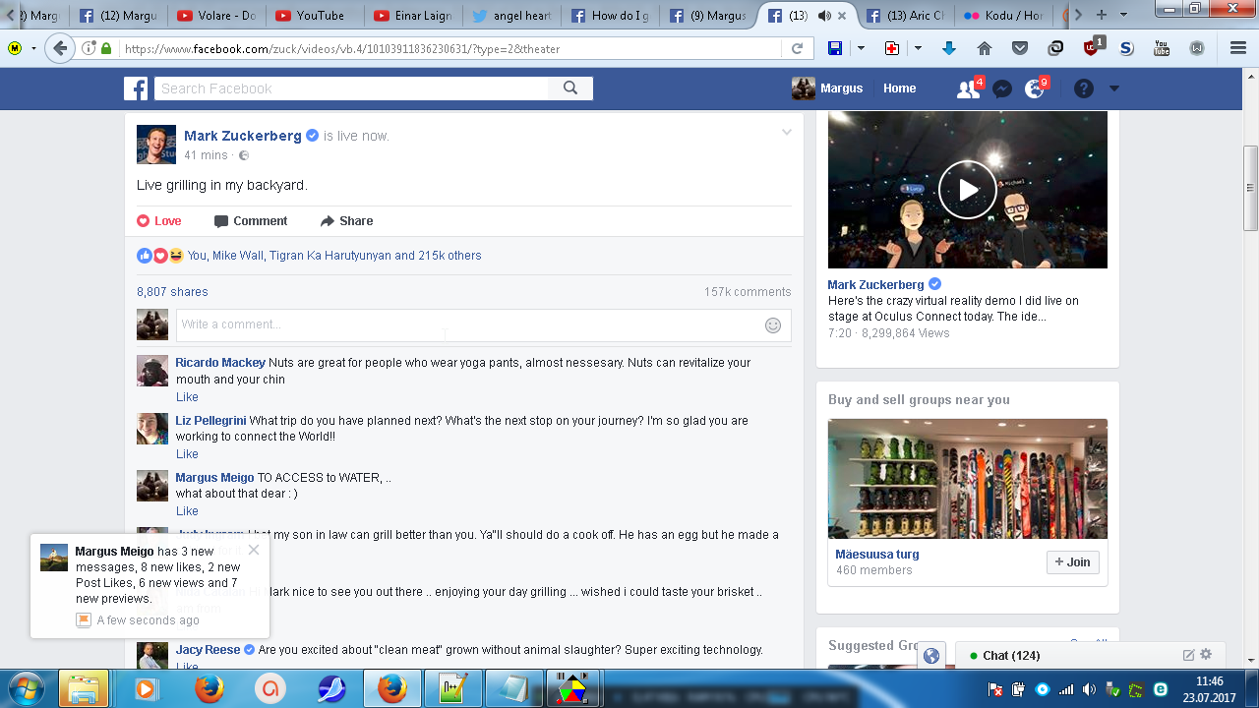Switch to the Einar Laign tab
This screenshot has width=1259, height=708.
click(414, 15)
